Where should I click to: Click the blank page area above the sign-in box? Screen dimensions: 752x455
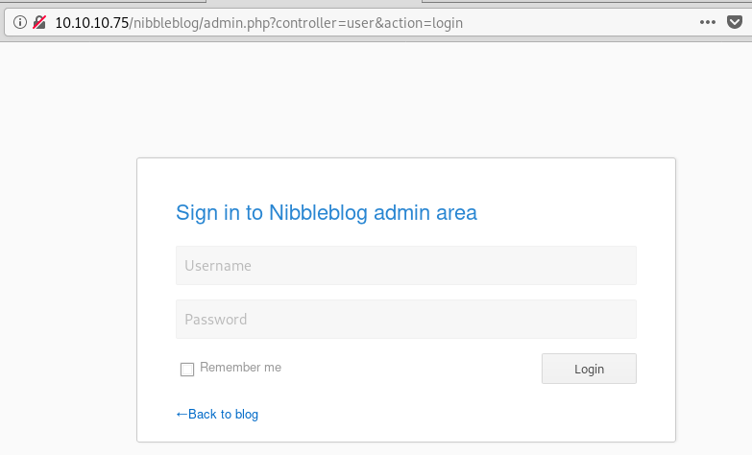click(x=376, y=101)
